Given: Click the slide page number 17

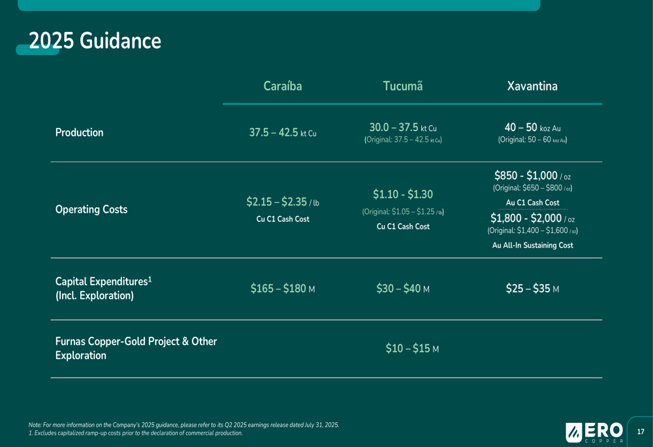Looking at the screenshot, I should click(x=641, y=432).
